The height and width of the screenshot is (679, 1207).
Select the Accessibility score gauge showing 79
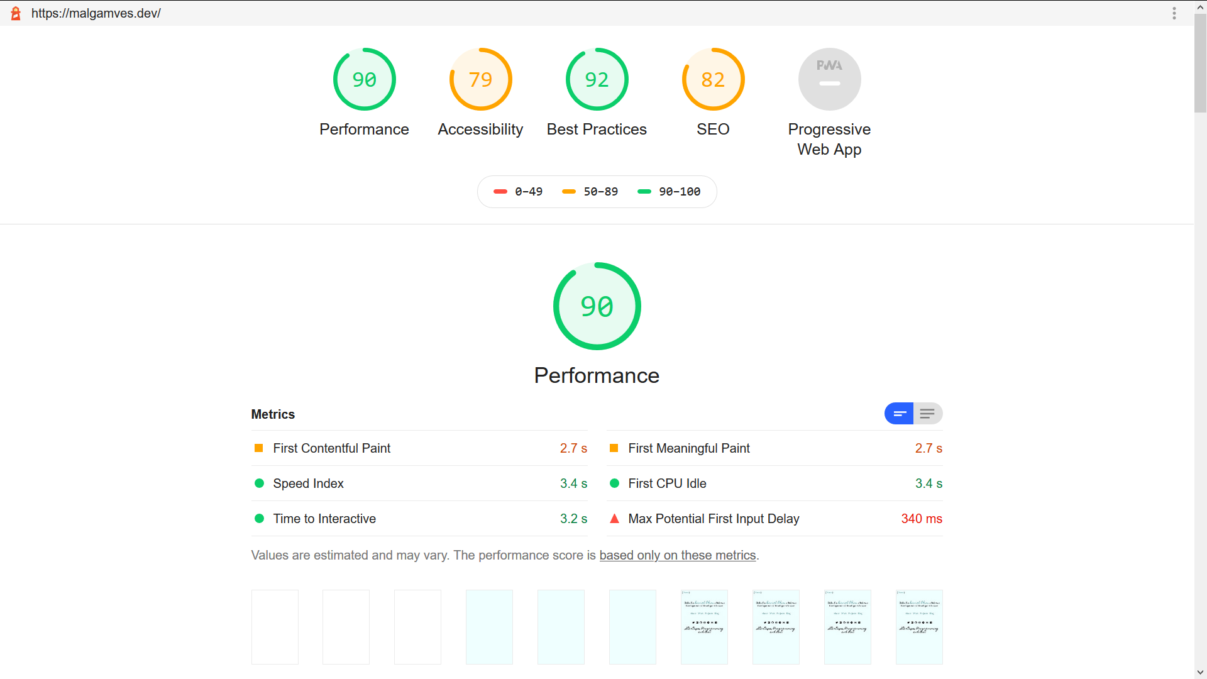click(480, 79)
